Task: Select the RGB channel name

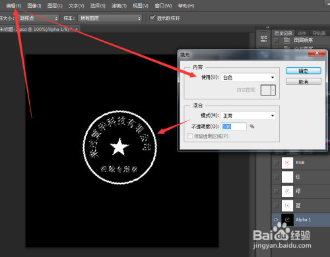Action: click(300, 163)
